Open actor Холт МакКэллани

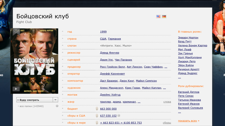point(190,57)
